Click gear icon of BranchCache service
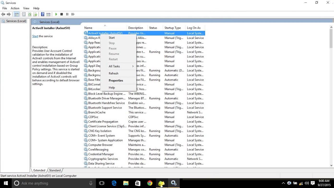This screenshot has height=188, width=334. point(86,112)
